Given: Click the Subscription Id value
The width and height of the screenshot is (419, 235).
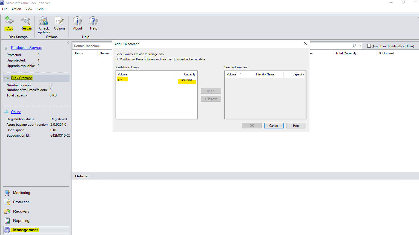Looking at the screenshot, I should (60, 136).
